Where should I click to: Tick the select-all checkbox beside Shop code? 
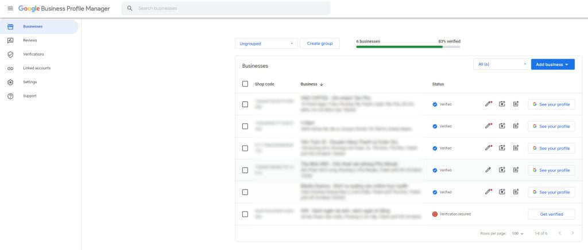pos(245,84)
